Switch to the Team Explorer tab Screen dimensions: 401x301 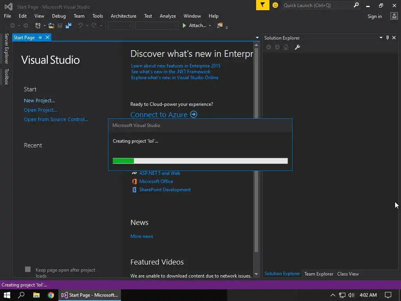pos(319,274)
